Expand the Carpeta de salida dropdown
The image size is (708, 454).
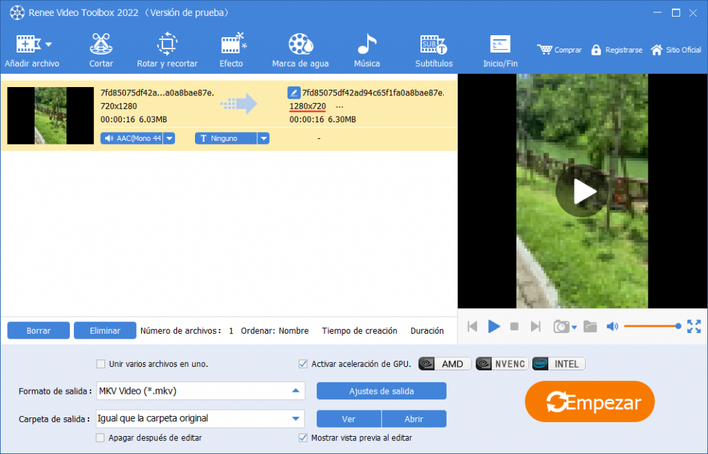pyautogui.click(x=296, y=419)
